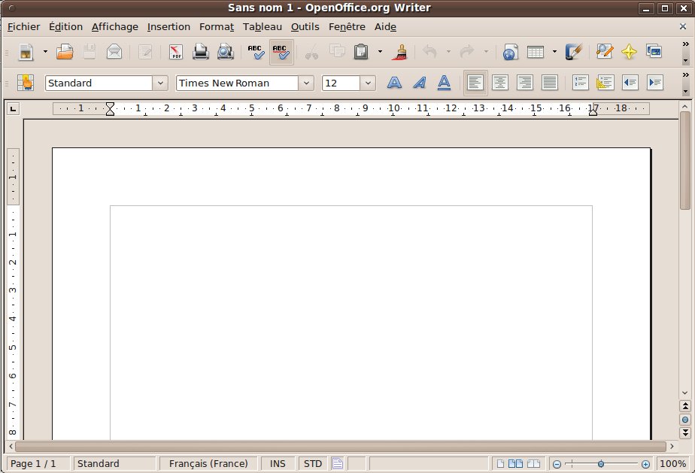The height and width of the screenshot is (473, 695).
Task: Toggle STD selection mode in status bar
Action: [312, 464]
